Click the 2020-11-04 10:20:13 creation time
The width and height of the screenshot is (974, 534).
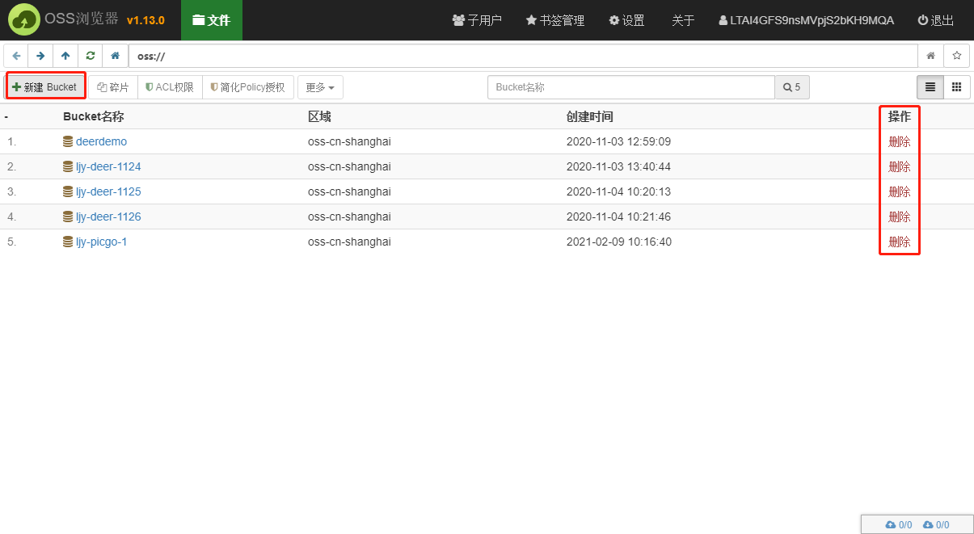(618, 191)
